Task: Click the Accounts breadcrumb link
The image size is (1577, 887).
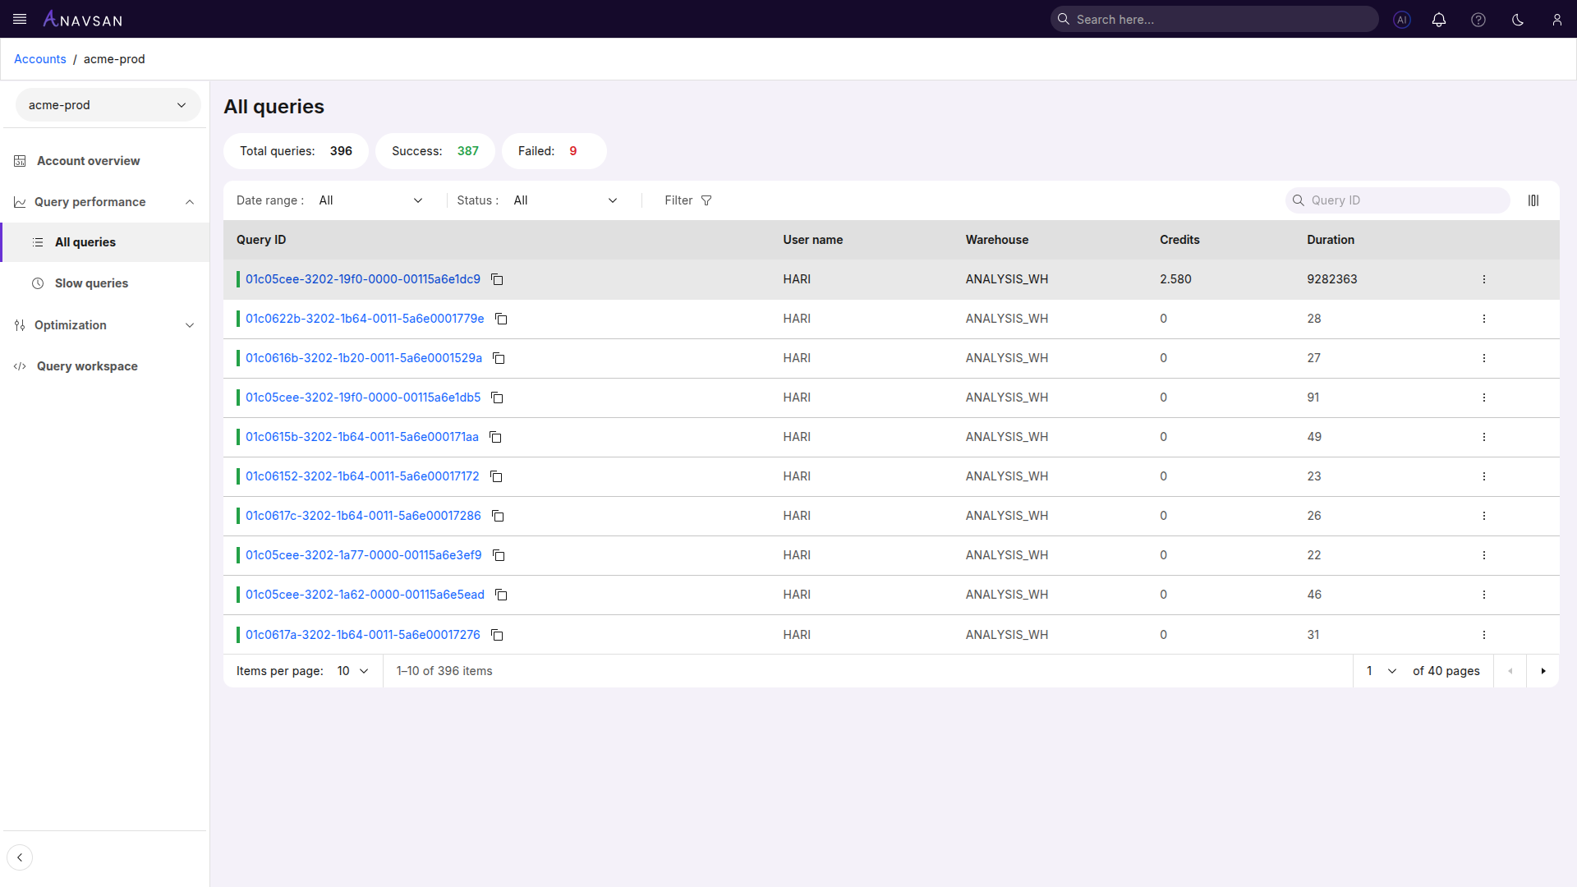Action: coord(40,59)
